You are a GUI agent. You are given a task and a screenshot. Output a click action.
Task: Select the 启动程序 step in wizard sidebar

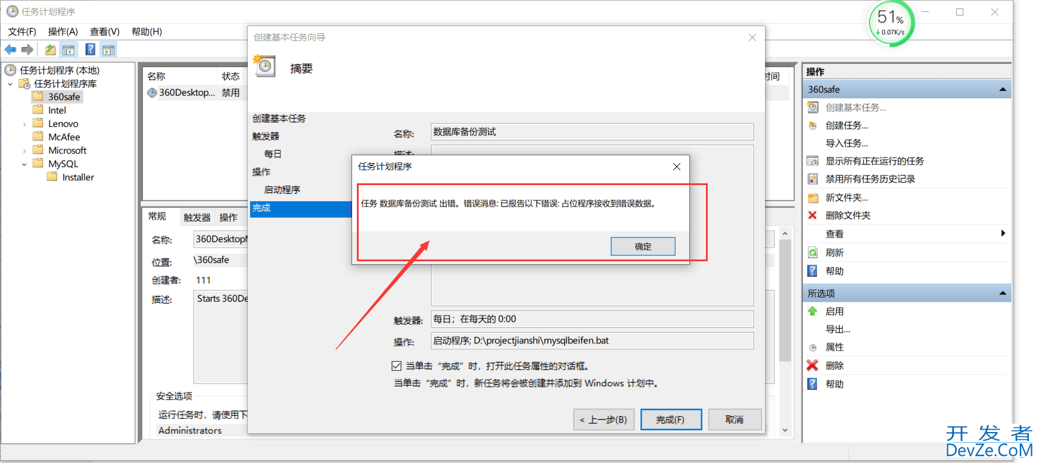(282, 190)
